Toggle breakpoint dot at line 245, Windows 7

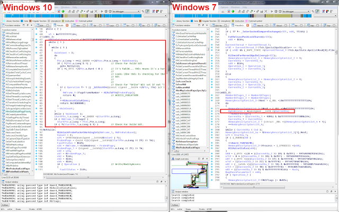point(212,37)
